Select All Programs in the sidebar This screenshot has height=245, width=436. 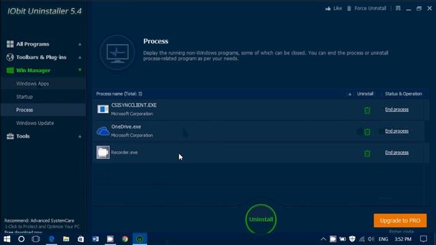[x=33, y=44]
